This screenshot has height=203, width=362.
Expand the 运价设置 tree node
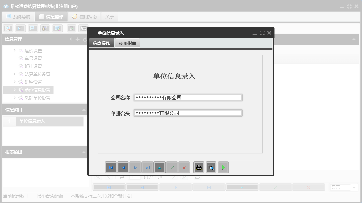pyautogui.click(x=14, y=50)
